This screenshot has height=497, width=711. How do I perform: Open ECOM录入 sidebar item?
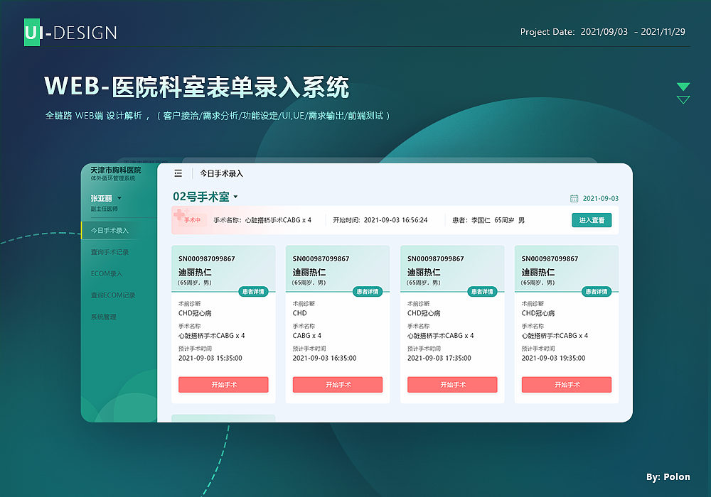coord(107,273)
